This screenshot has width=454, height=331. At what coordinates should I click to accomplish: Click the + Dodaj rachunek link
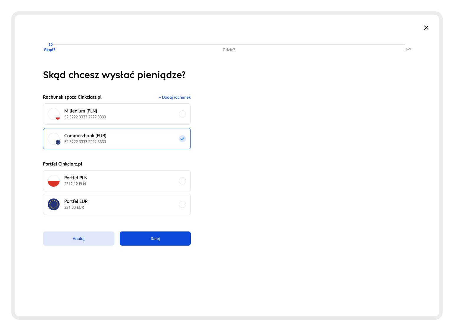coord(175,97)
